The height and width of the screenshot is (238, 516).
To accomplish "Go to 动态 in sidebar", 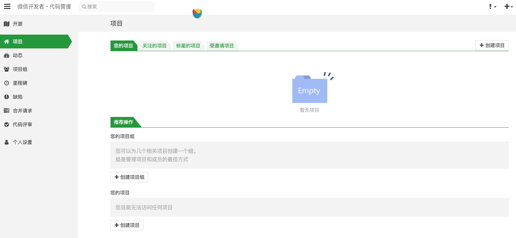I will (39, 55).
